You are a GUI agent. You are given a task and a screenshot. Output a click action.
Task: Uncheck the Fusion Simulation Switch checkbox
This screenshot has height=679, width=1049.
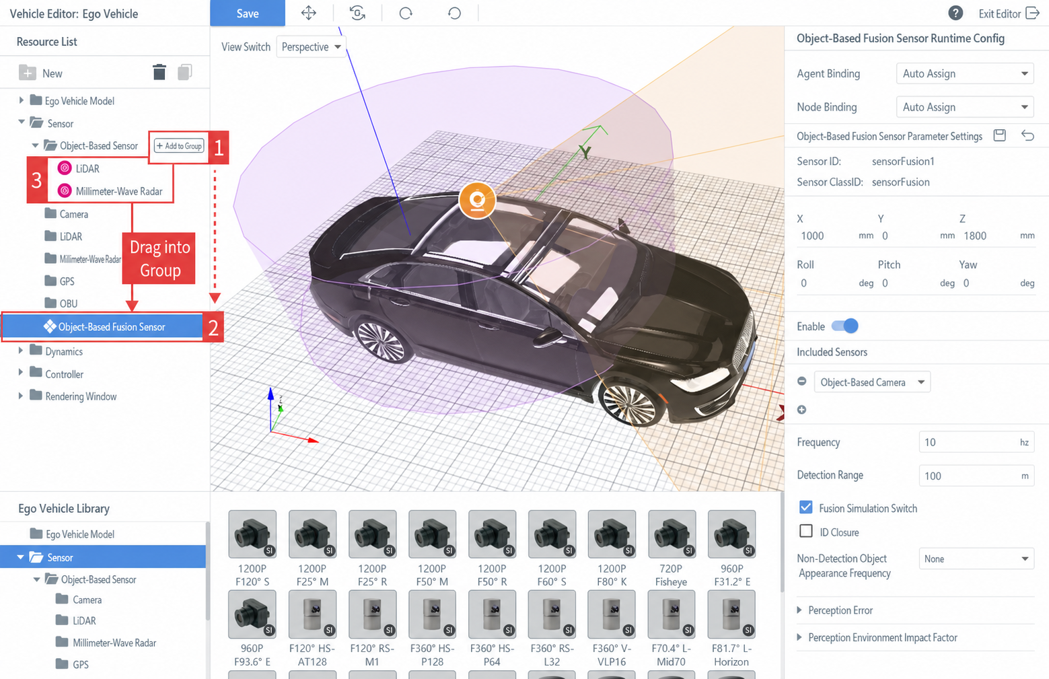[x=806, y=507]
